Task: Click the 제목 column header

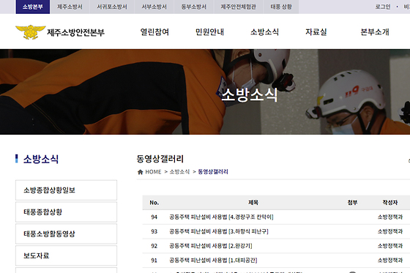Action: [x=253, y=203]
